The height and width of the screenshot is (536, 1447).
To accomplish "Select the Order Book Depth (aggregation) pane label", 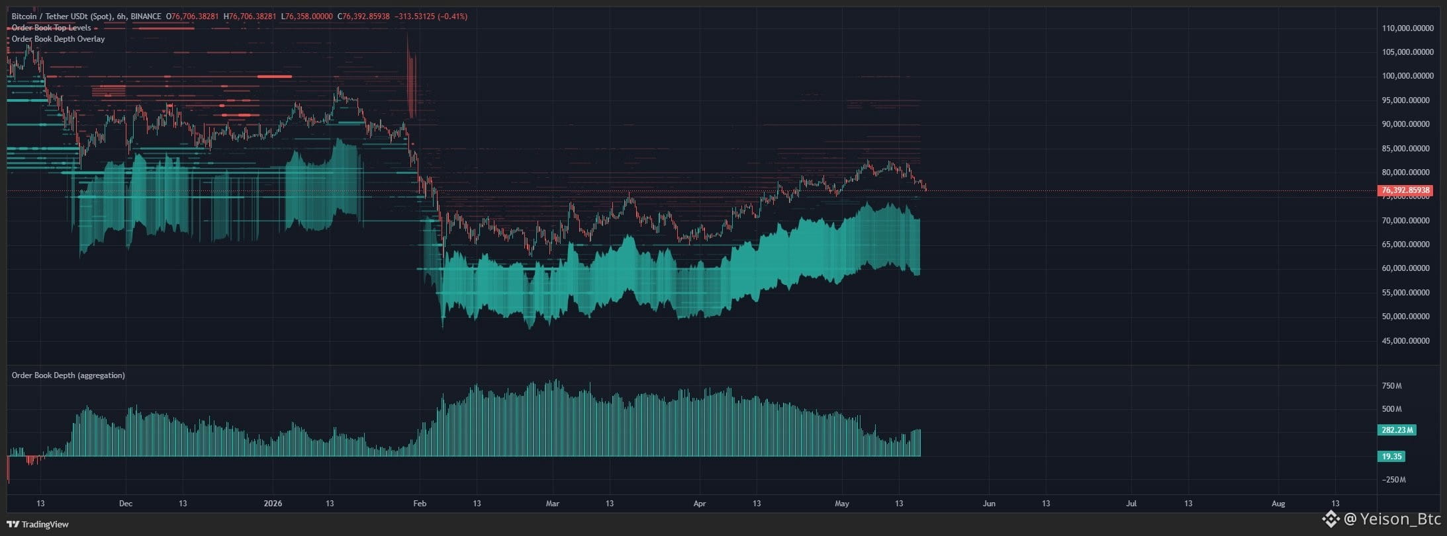I will [68, 375].
